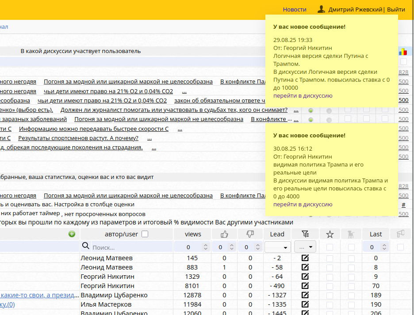Follow "перейти в дискуссию" in the 30.08.25 message

(303, 204)
